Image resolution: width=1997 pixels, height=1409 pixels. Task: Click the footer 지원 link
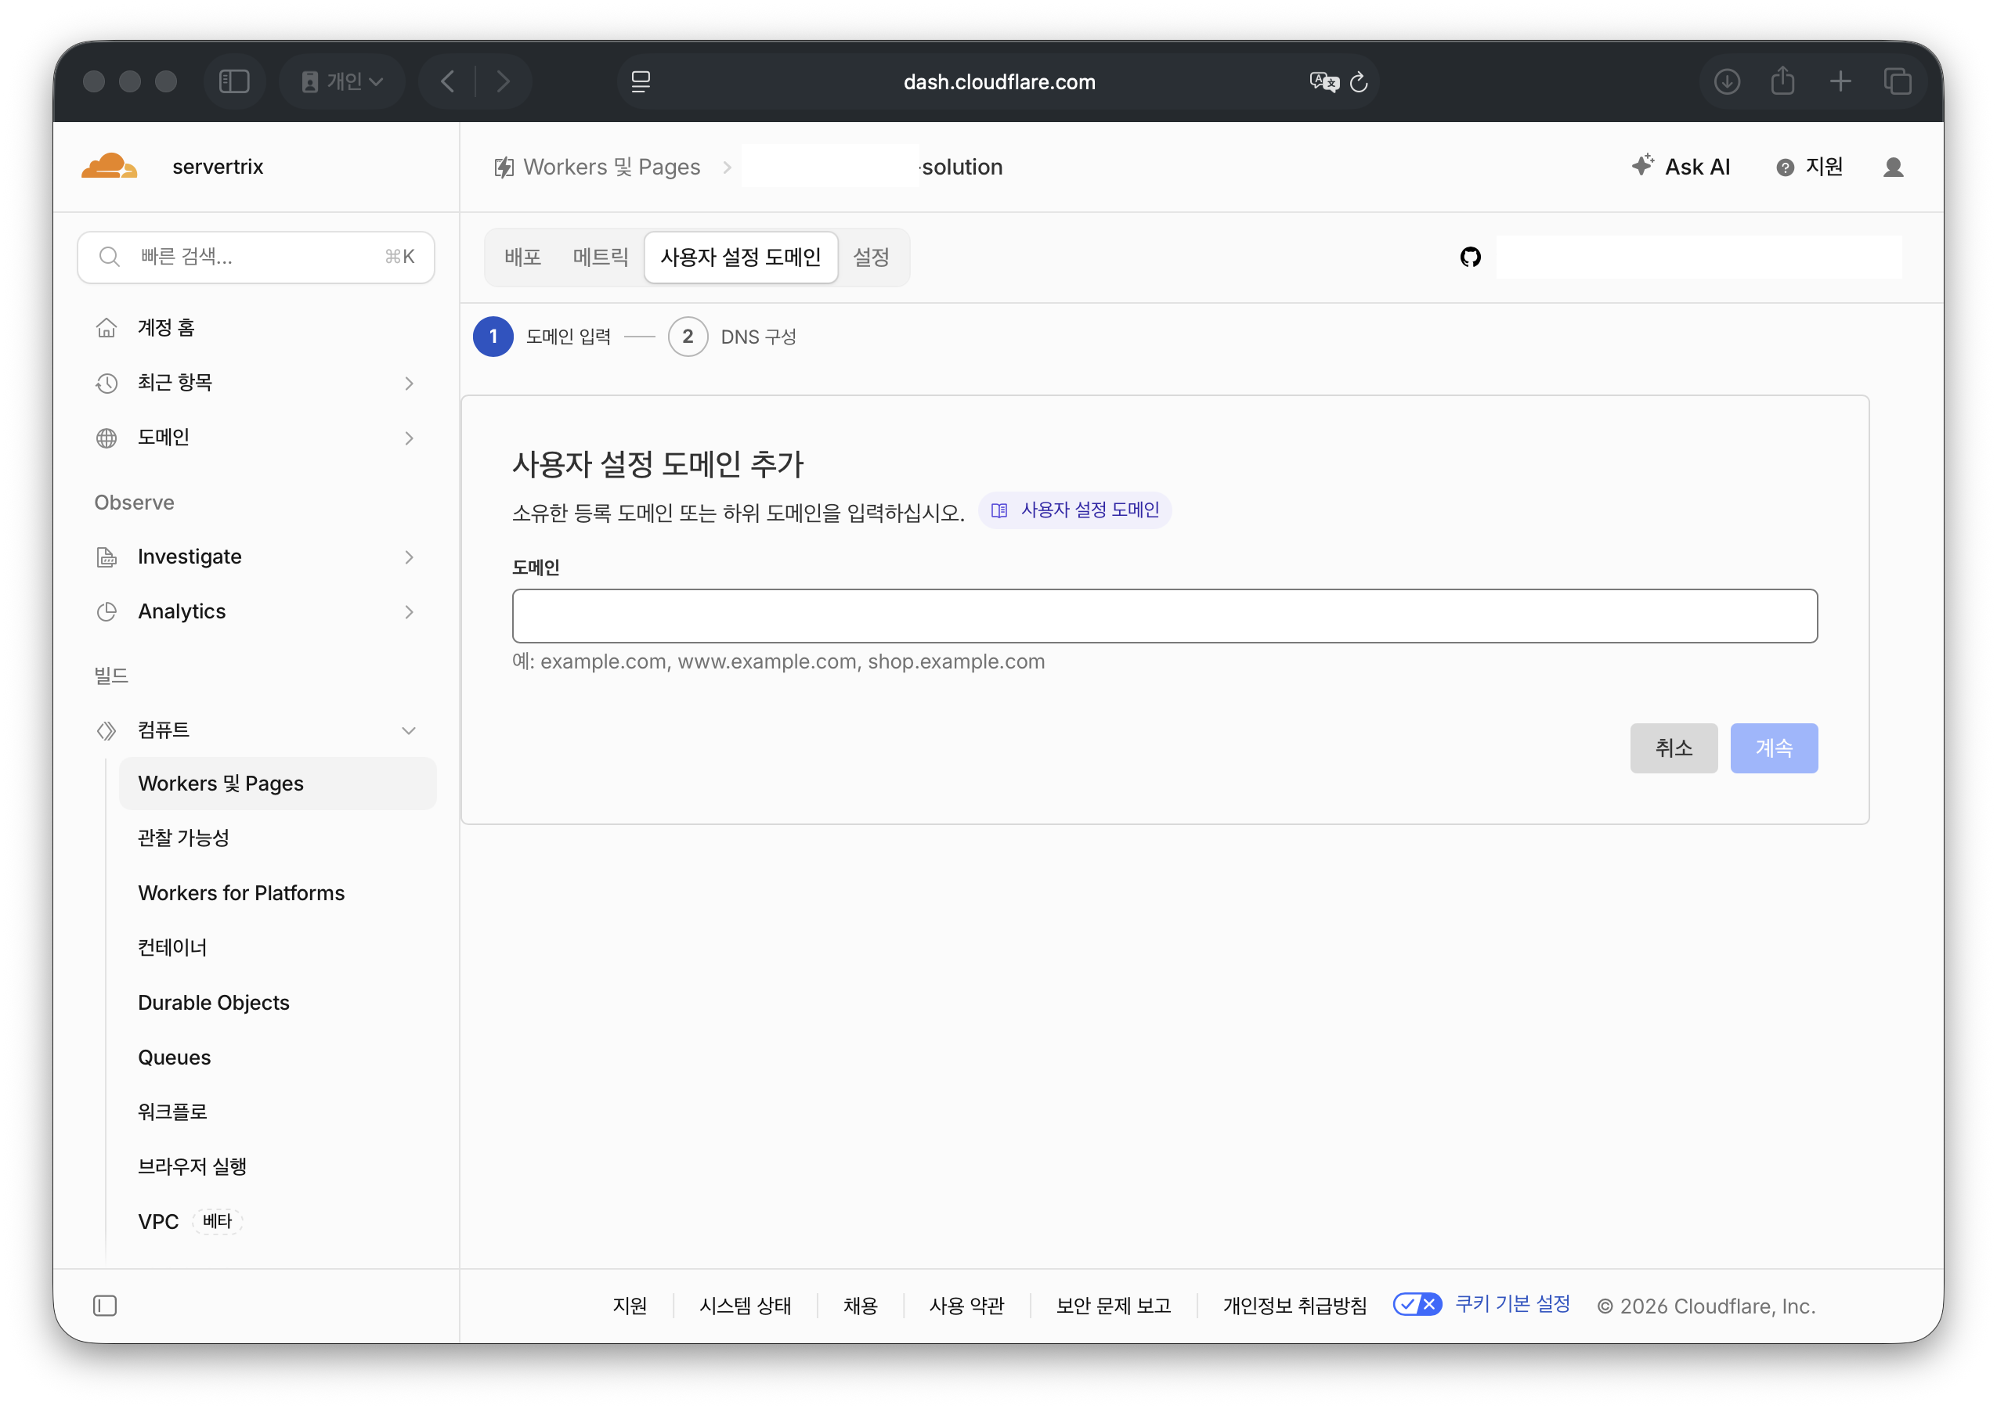point(630,1306)
